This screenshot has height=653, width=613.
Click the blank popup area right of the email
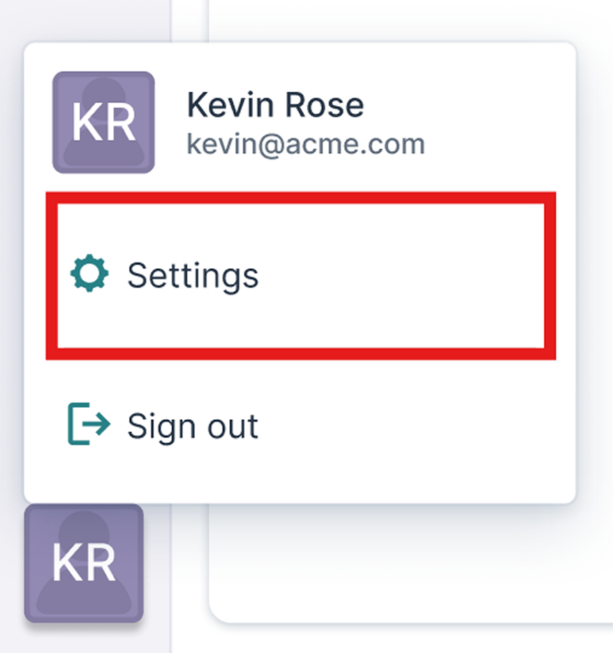498,144
